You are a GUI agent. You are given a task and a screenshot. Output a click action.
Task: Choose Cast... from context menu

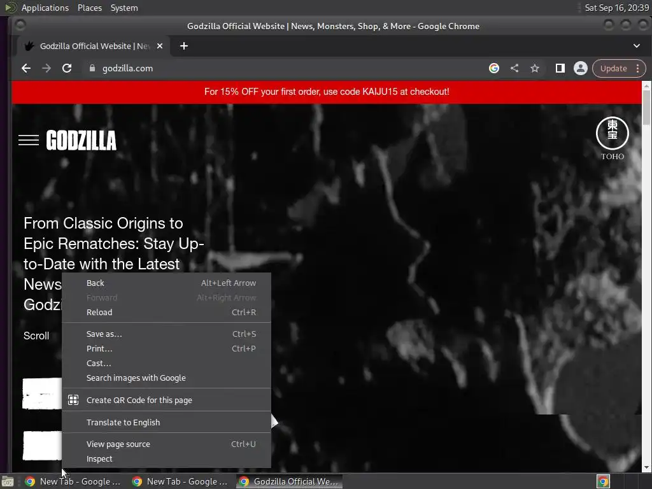(166, 363)
